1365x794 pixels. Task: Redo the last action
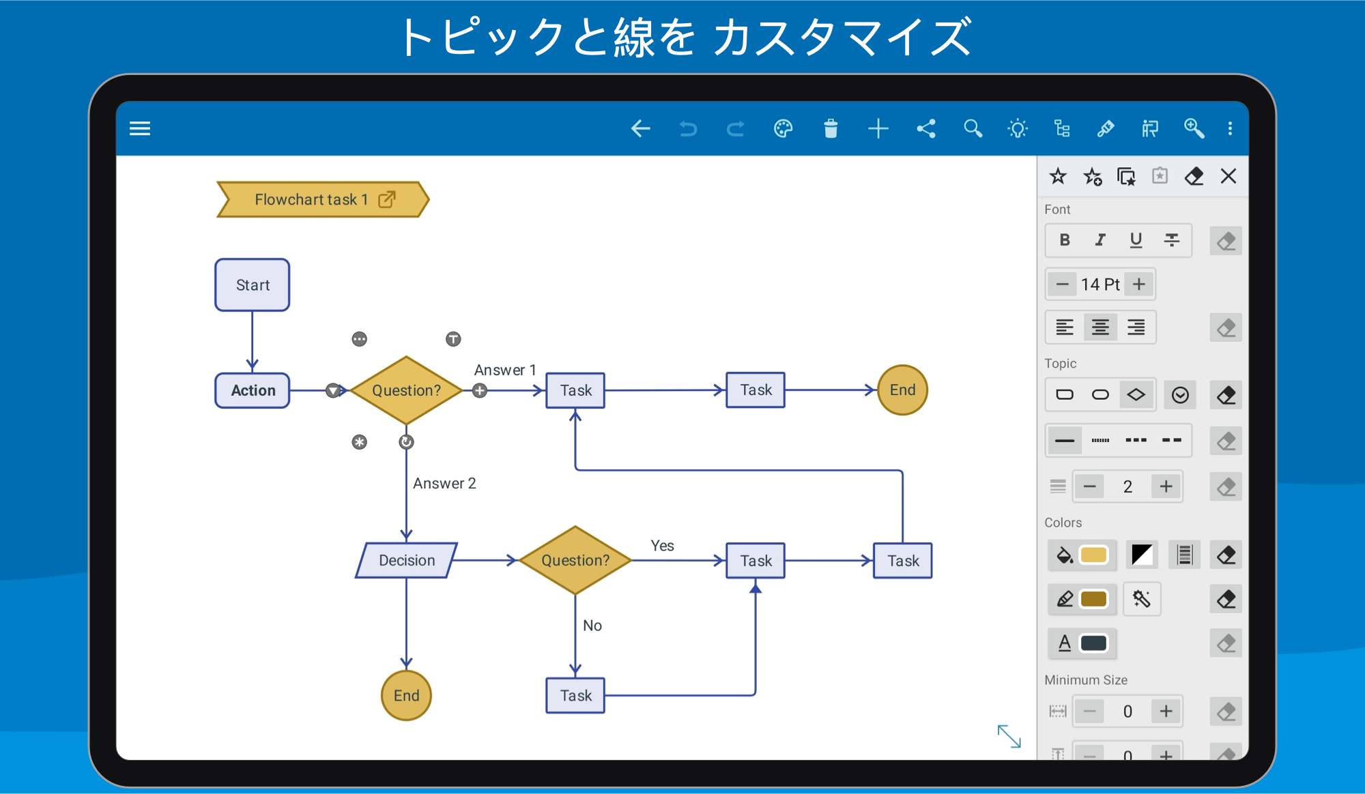click(735, 128)
